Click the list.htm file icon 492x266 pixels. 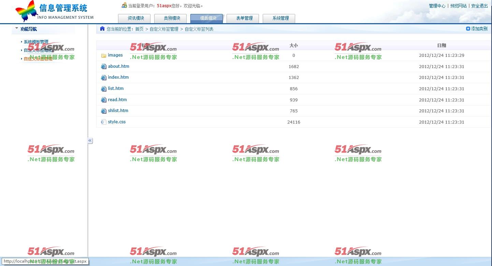(104, 89)
